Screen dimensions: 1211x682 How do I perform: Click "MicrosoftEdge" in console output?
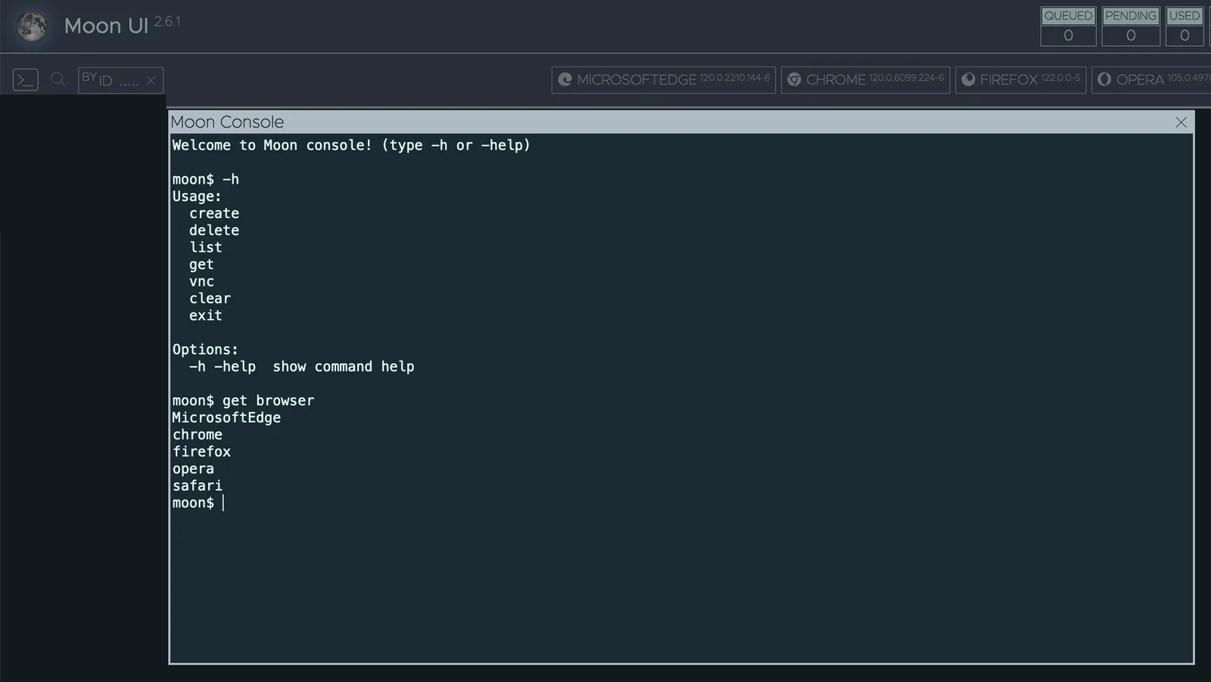point(226,417)
